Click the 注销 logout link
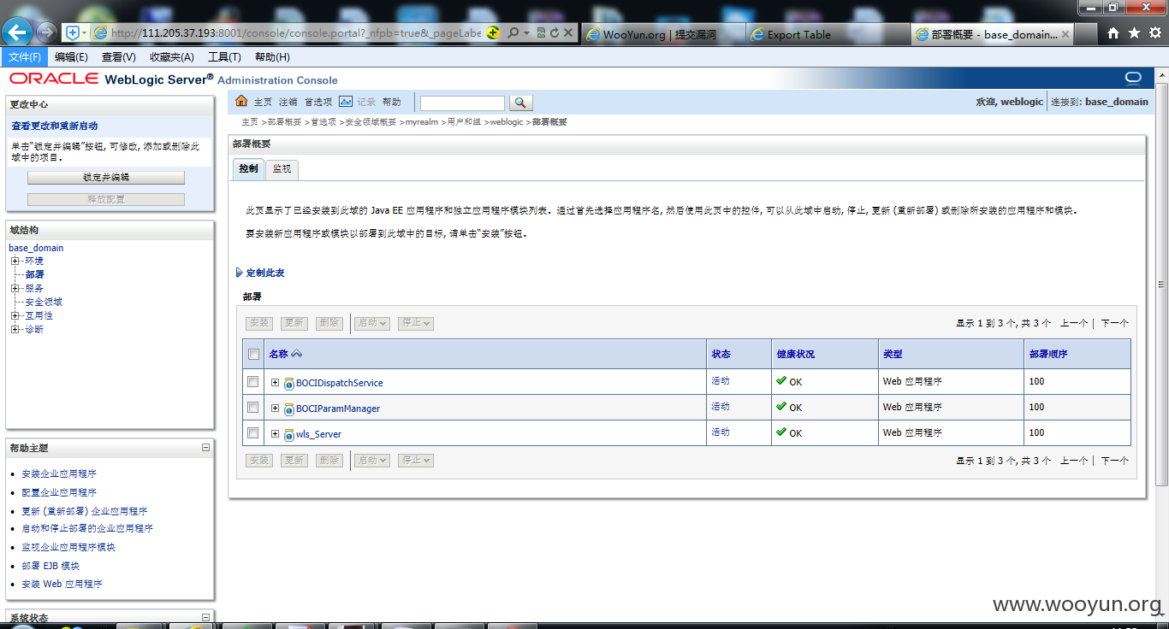 (x=288, y=102)
